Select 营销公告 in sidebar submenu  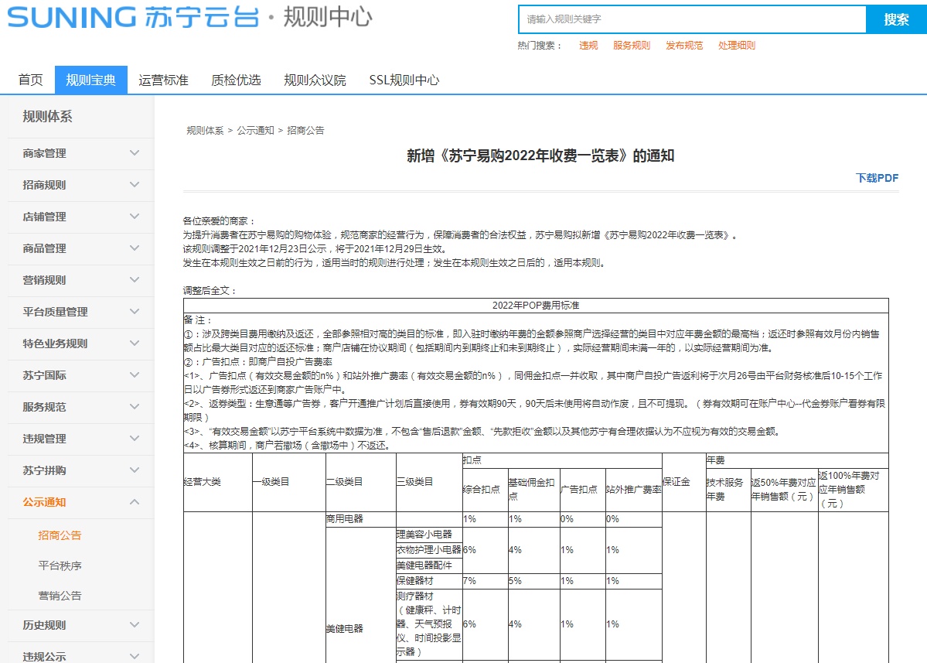(x=60, y=596)
